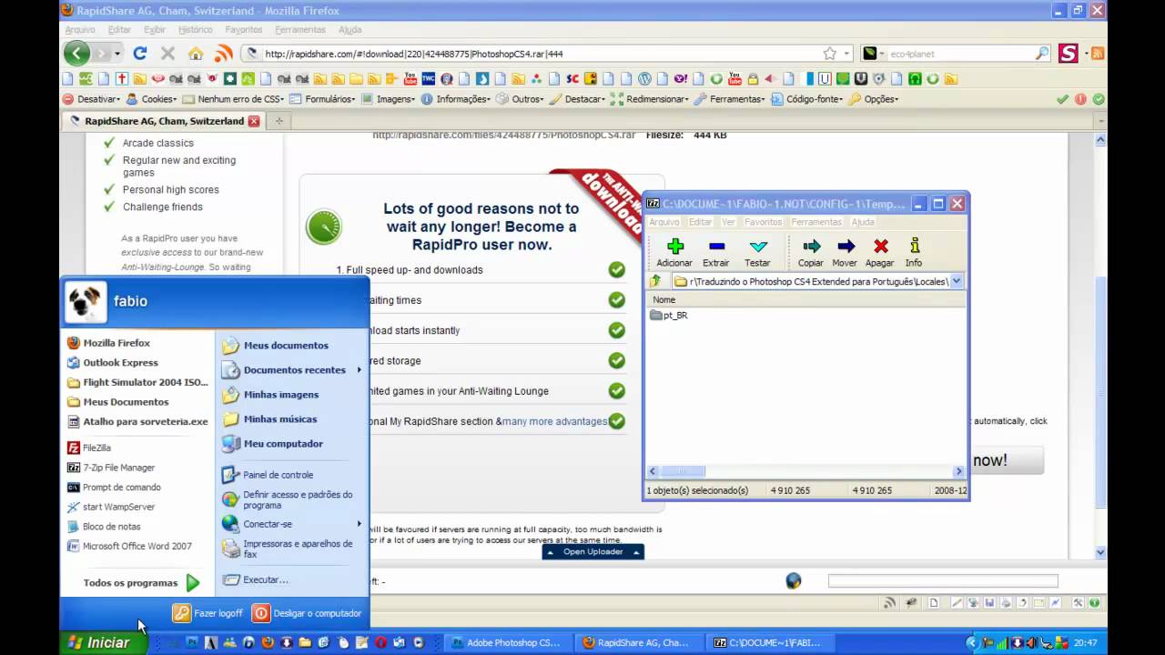Click Desligar o computador button

pos(307,613)
